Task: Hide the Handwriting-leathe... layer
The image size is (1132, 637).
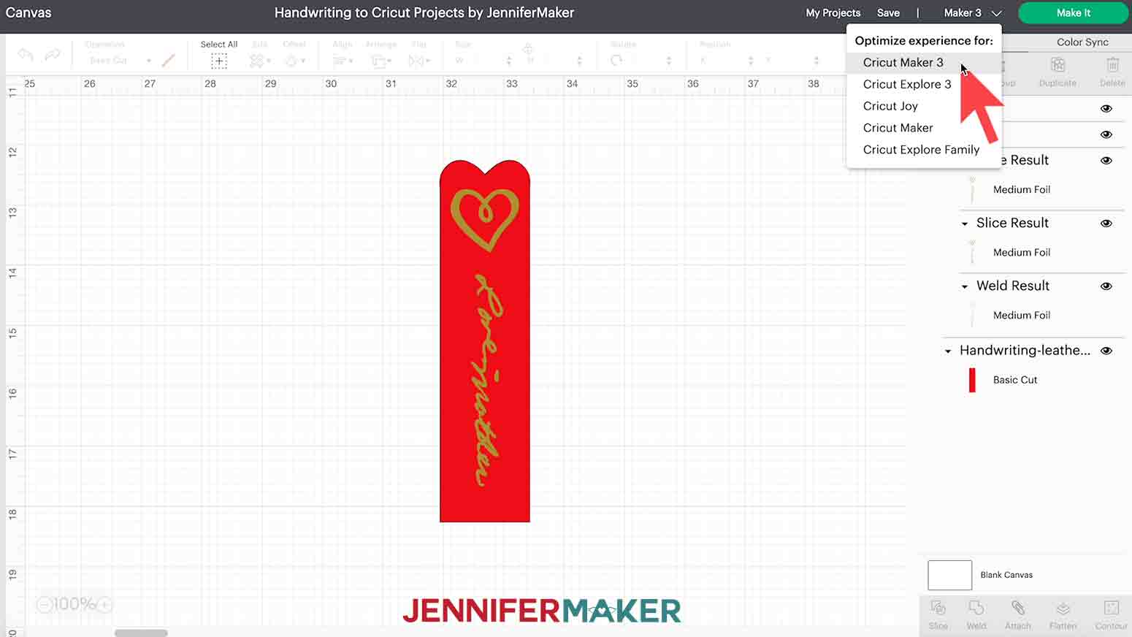Action: 1106,351
